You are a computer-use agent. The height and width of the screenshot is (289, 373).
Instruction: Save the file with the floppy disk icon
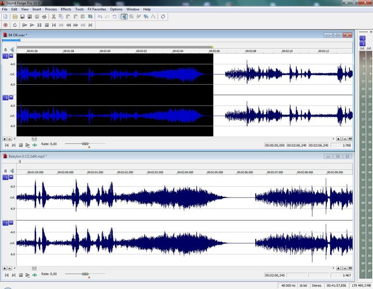pyautogui.click(x=22, y=17)
